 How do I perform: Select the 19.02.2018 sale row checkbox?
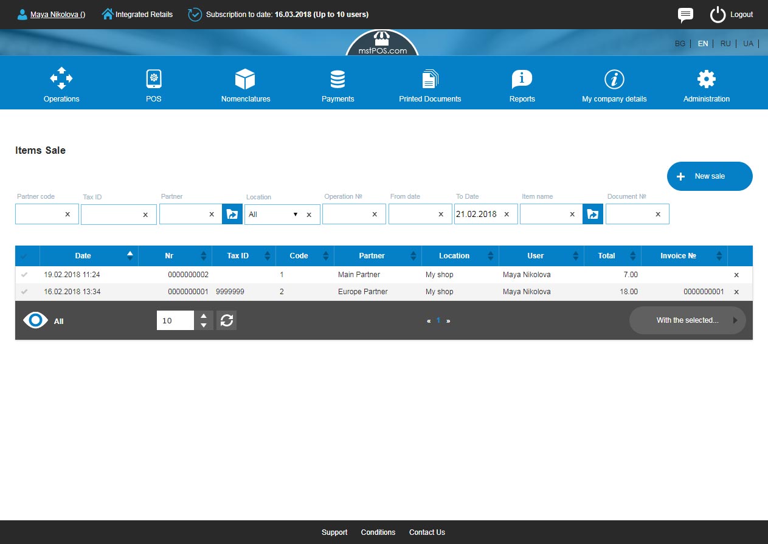point(24,275)
